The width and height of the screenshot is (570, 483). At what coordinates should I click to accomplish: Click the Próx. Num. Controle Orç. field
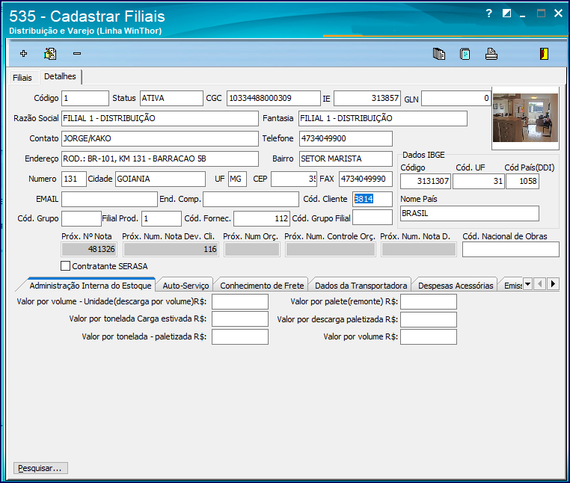click(330, 249)
